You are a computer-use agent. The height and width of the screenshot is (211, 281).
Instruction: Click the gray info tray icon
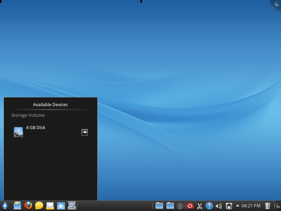click(x=180, y=206)
